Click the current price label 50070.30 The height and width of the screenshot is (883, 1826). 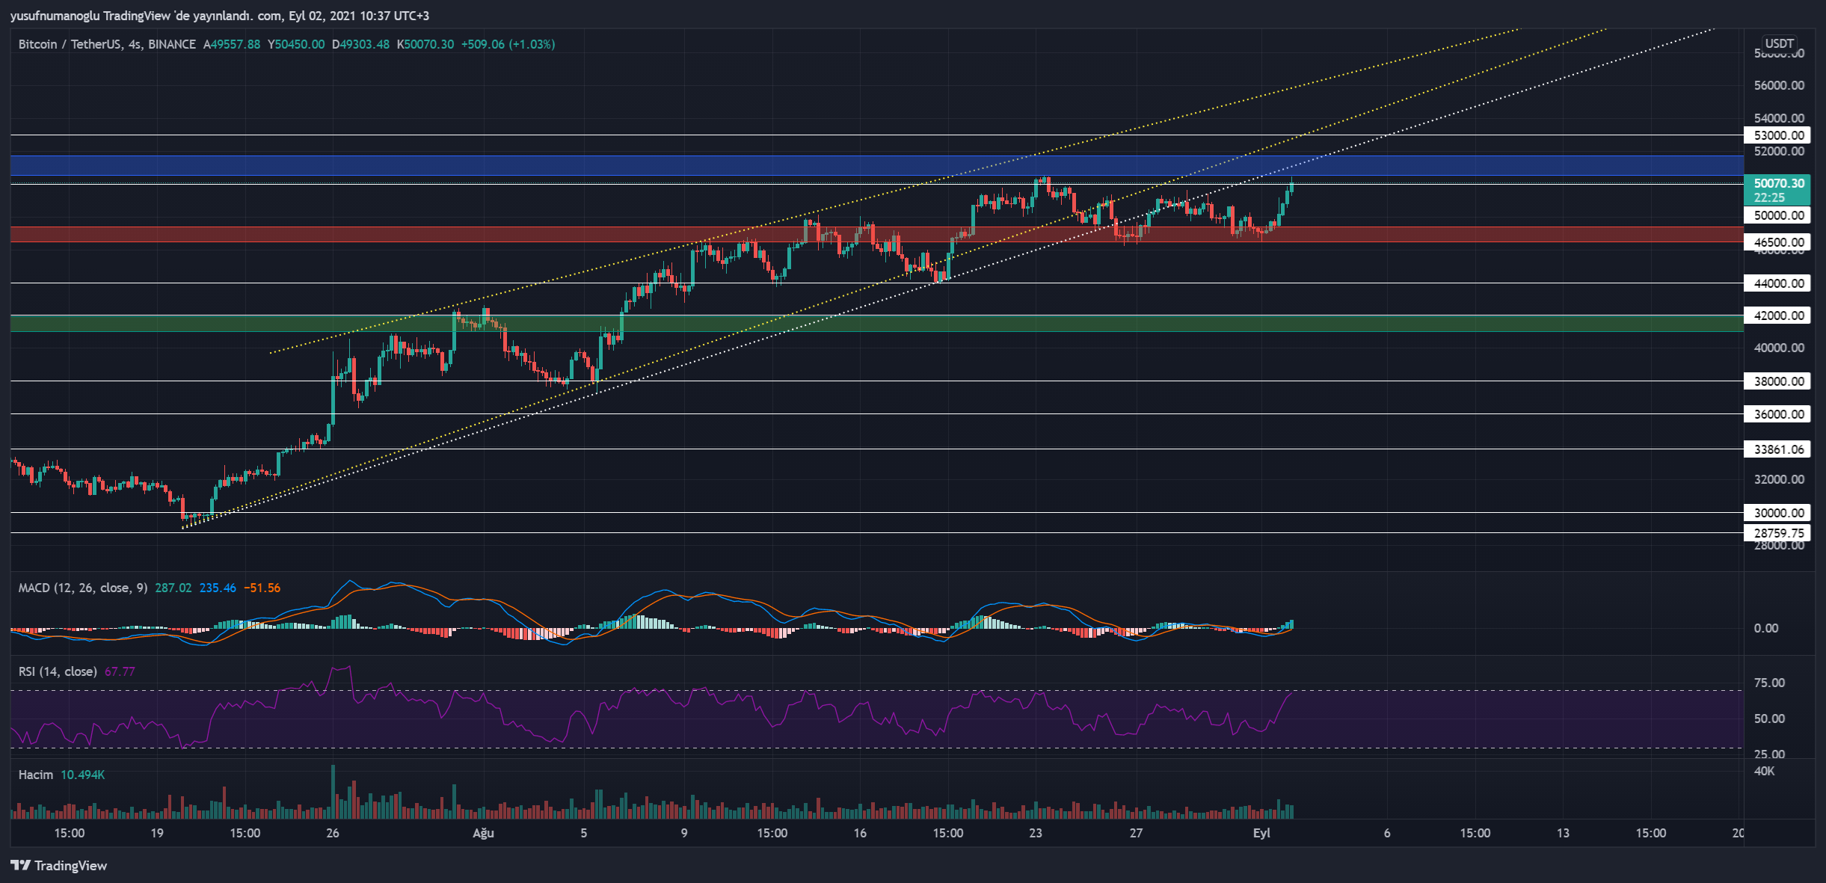(1778, 183)
